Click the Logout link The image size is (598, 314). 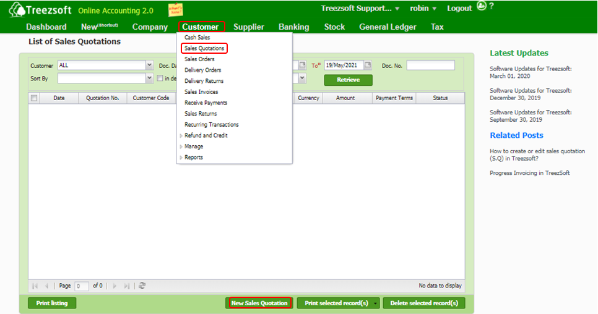click(x=459, y=9)
